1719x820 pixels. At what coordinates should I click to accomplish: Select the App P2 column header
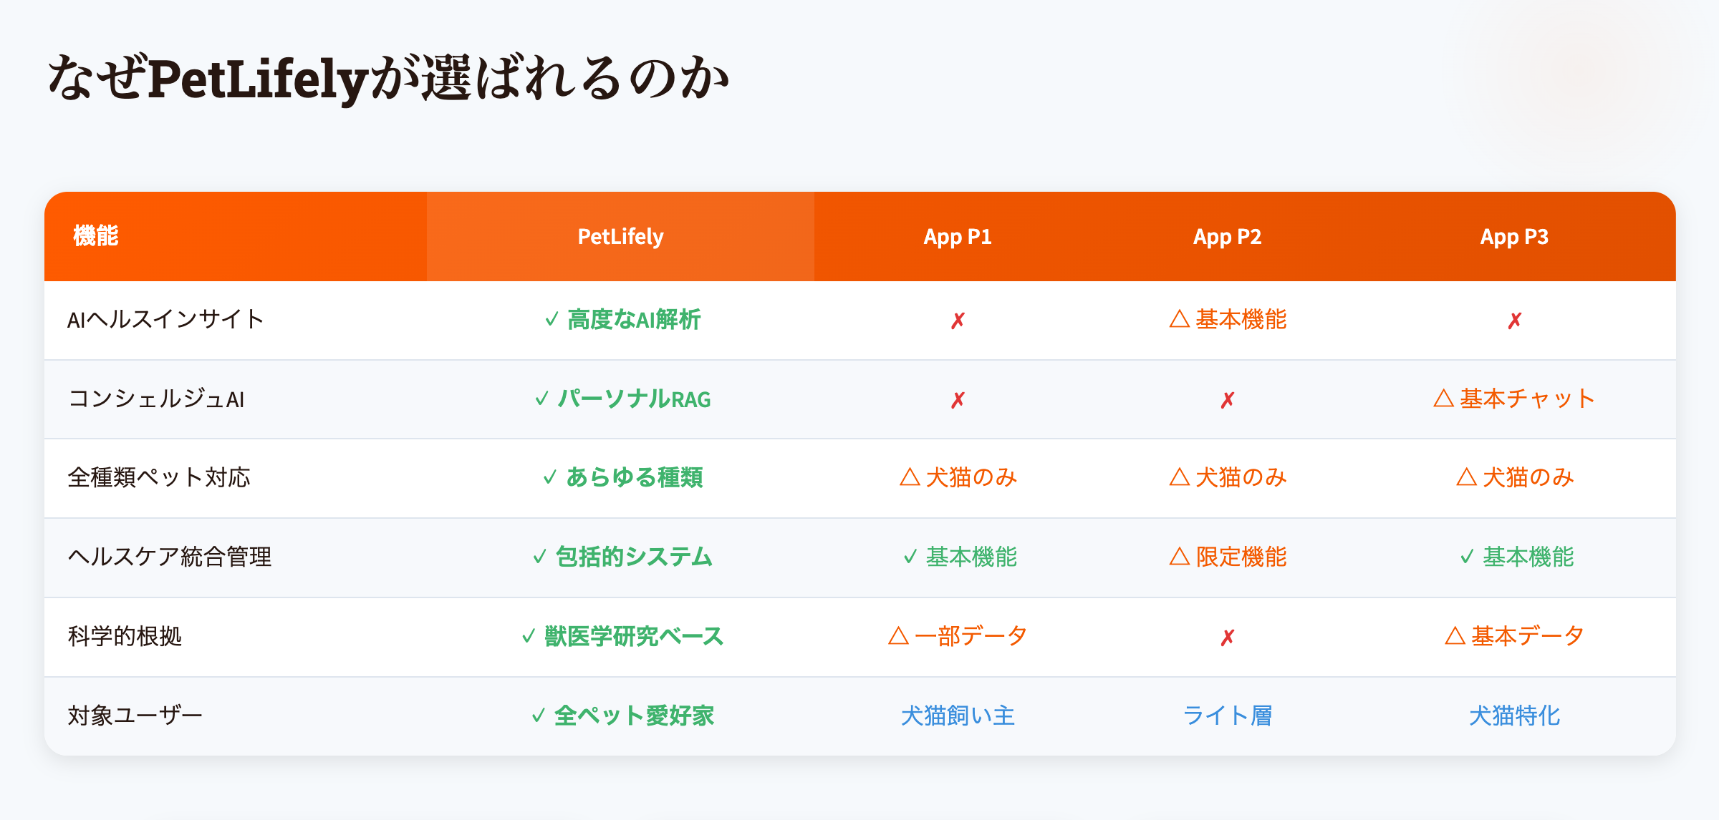click(x=1227, y=237)
